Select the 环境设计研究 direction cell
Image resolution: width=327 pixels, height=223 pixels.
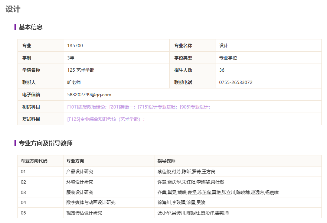tap(79, 182)
